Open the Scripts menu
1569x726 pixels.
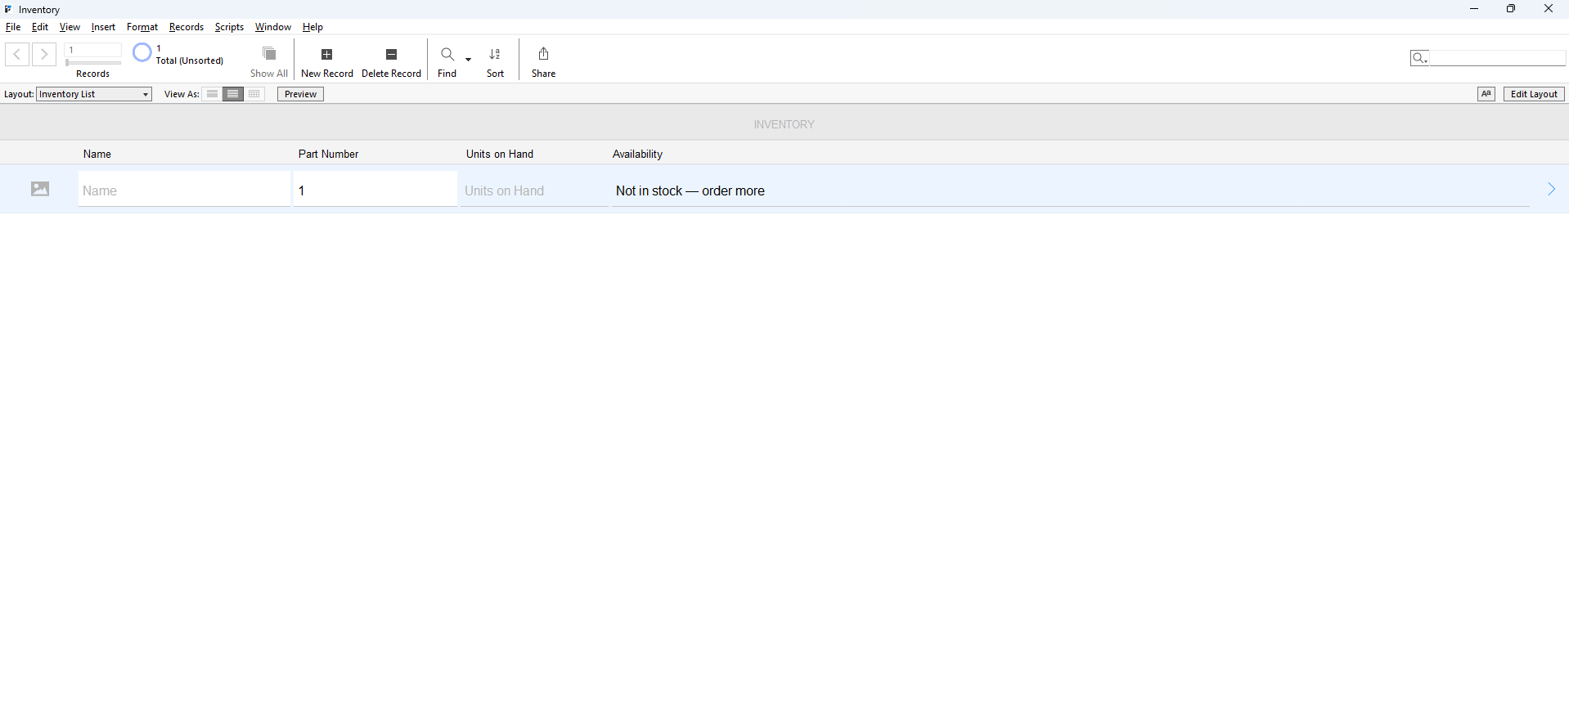point(229,27)
